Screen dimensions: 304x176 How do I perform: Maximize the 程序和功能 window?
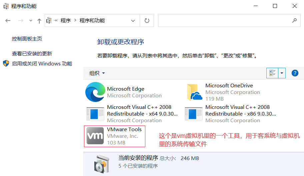click(275, 6)
